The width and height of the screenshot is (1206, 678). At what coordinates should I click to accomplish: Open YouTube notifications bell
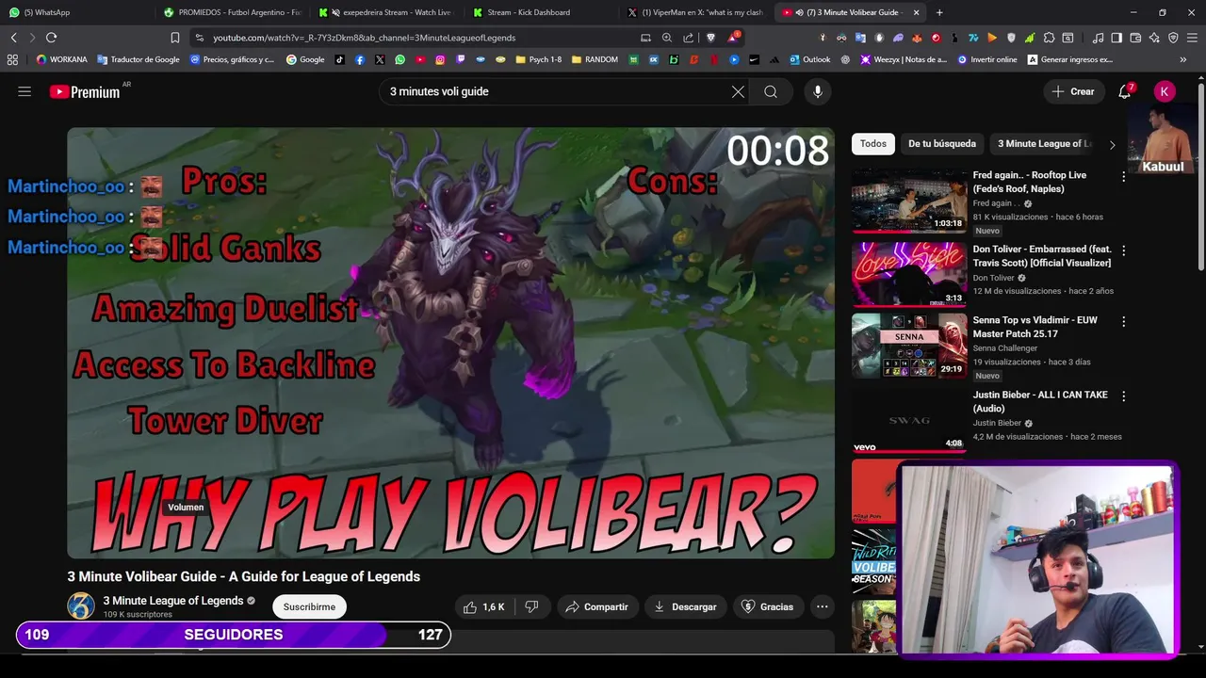(1125, 91)
